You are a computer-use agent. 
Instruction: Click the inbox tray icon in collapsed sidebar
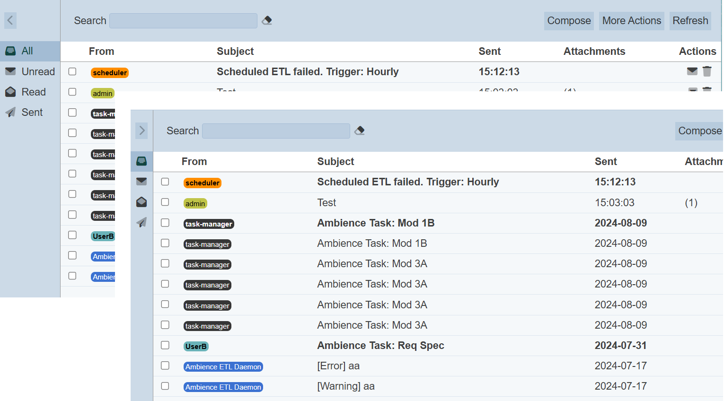[x=141, y=161]
